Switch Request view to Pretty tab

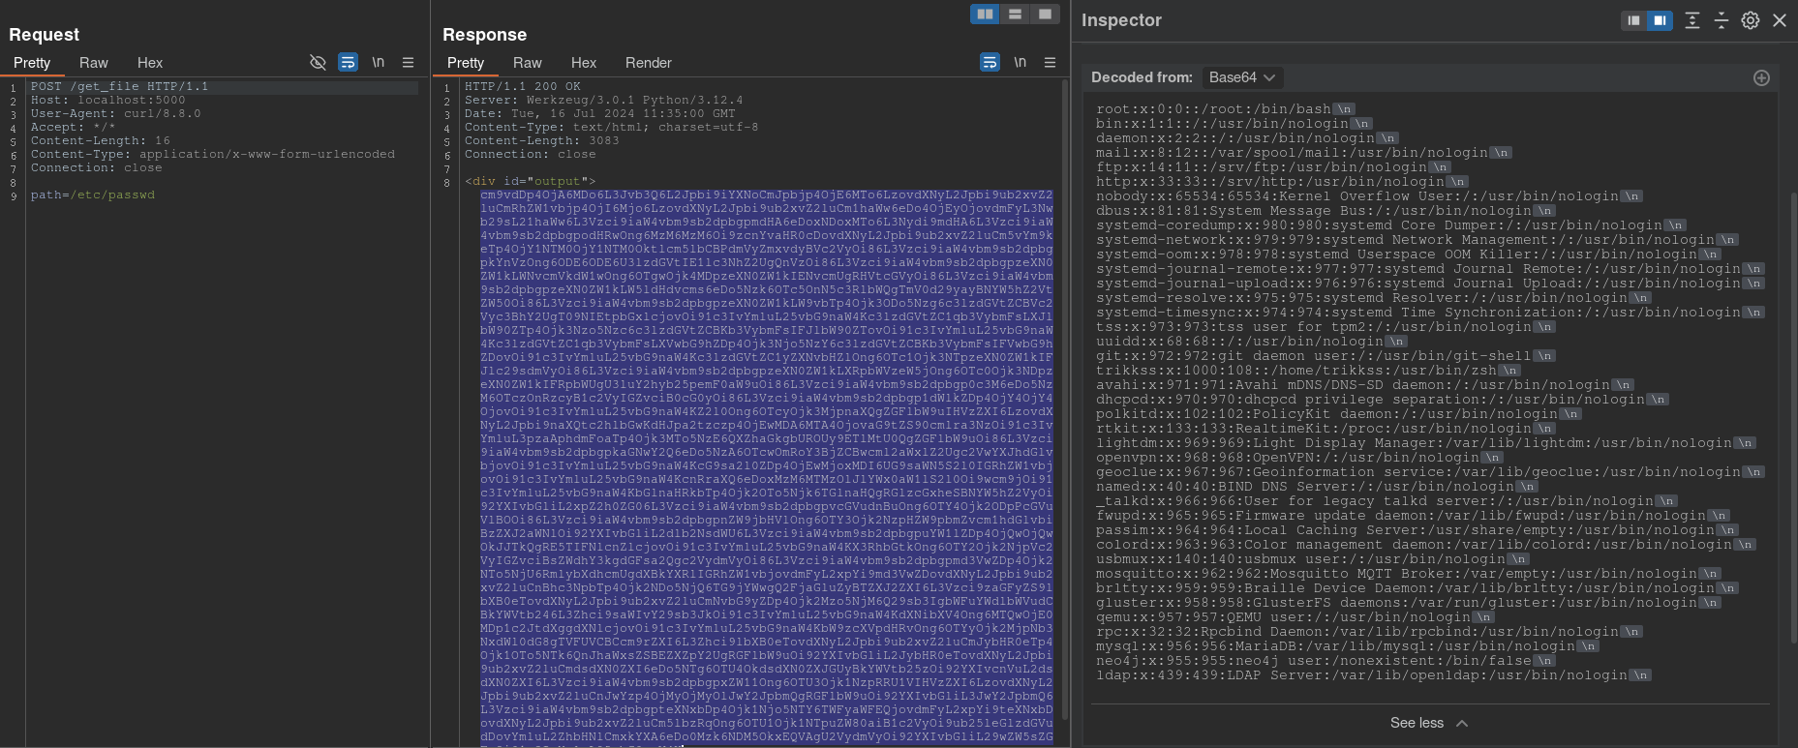(32, 62)
